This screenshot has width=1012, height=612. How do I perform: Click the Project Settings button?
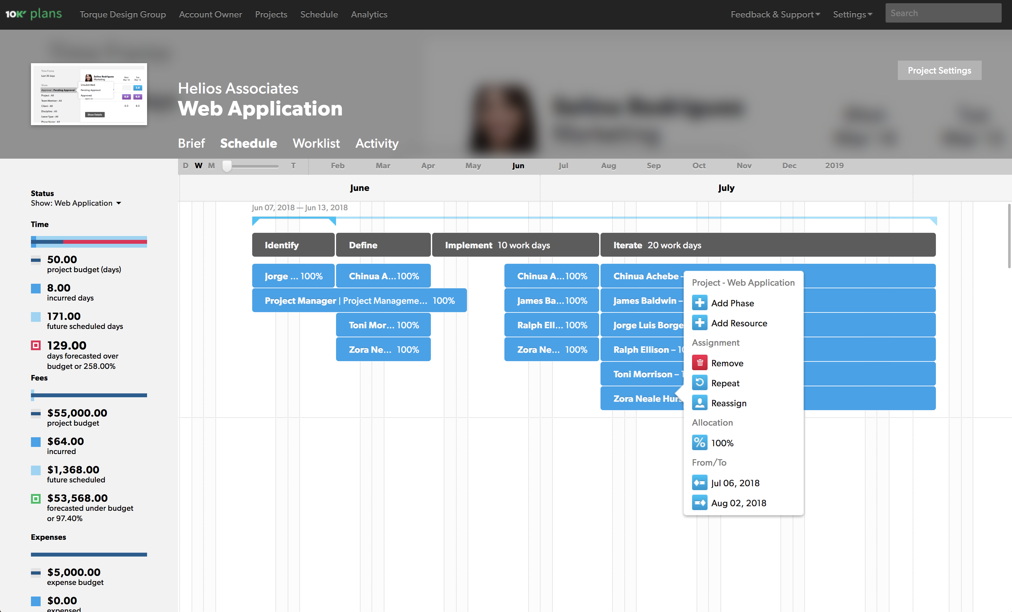coord(939,71)
